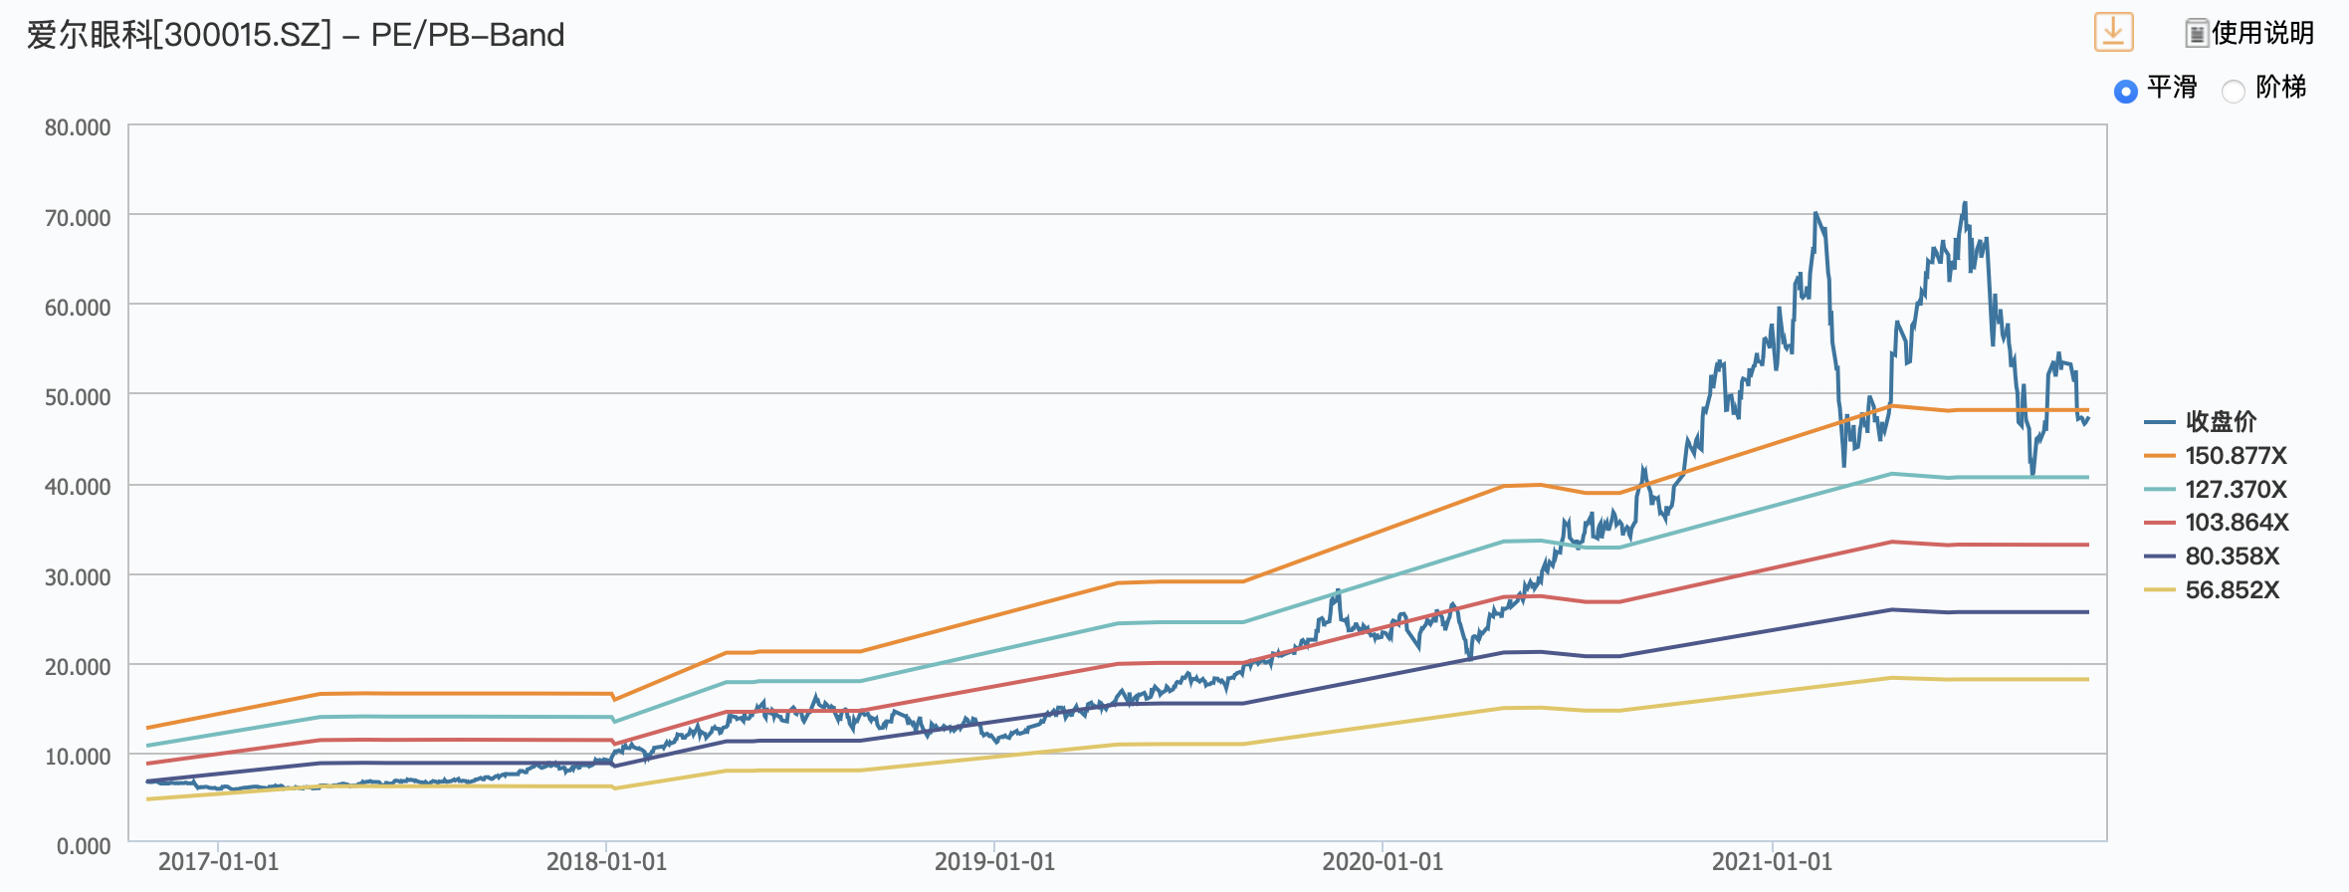Click the 2017-01-01 x-axis label

coord(219,862)
